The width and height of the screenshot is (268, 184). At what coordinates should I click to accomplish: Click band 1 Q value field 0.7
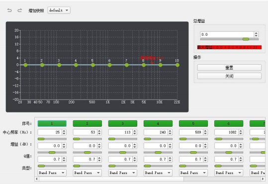[50, 159]
